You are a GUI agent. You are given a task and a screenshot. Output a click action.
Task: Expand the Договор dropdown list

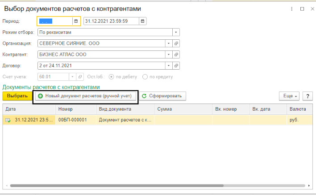coord(168,66)
